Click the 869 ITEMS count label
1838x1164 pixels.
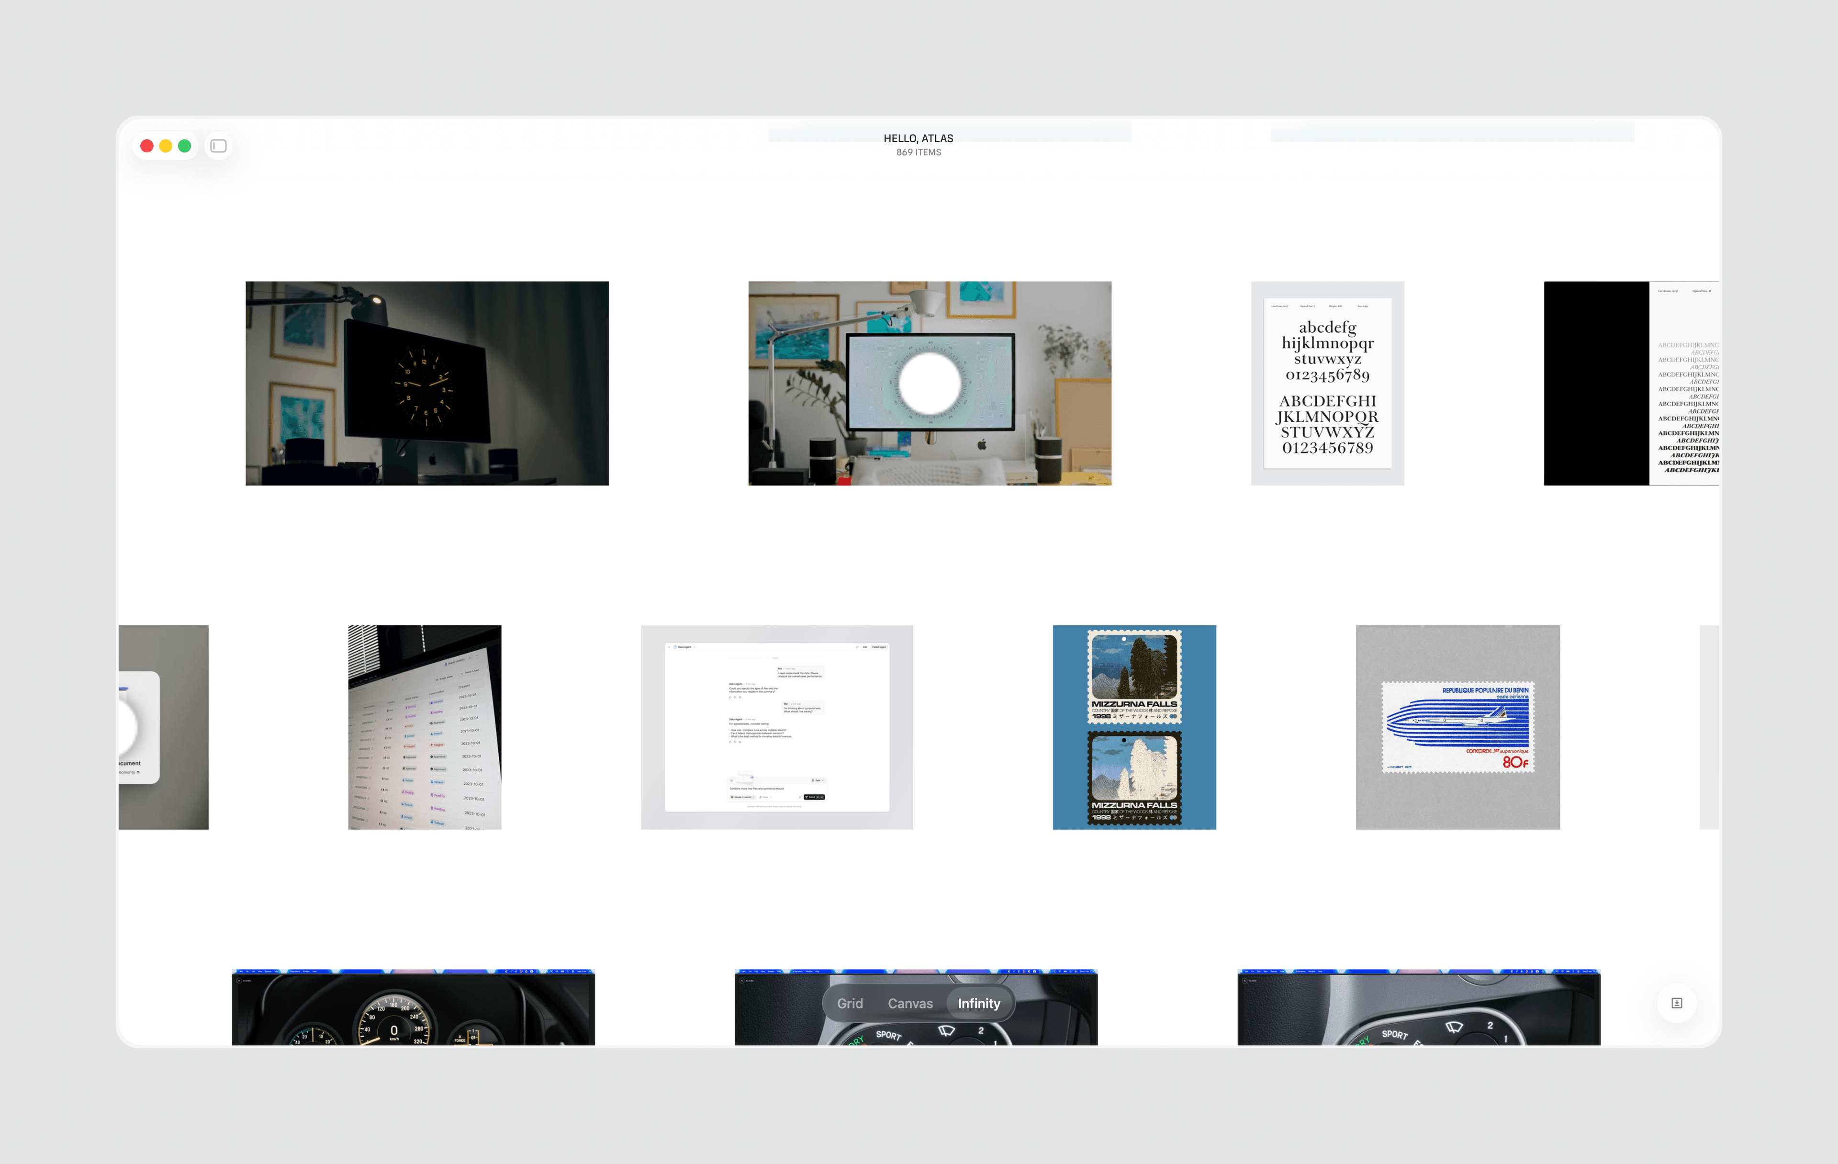coord(918,153)
